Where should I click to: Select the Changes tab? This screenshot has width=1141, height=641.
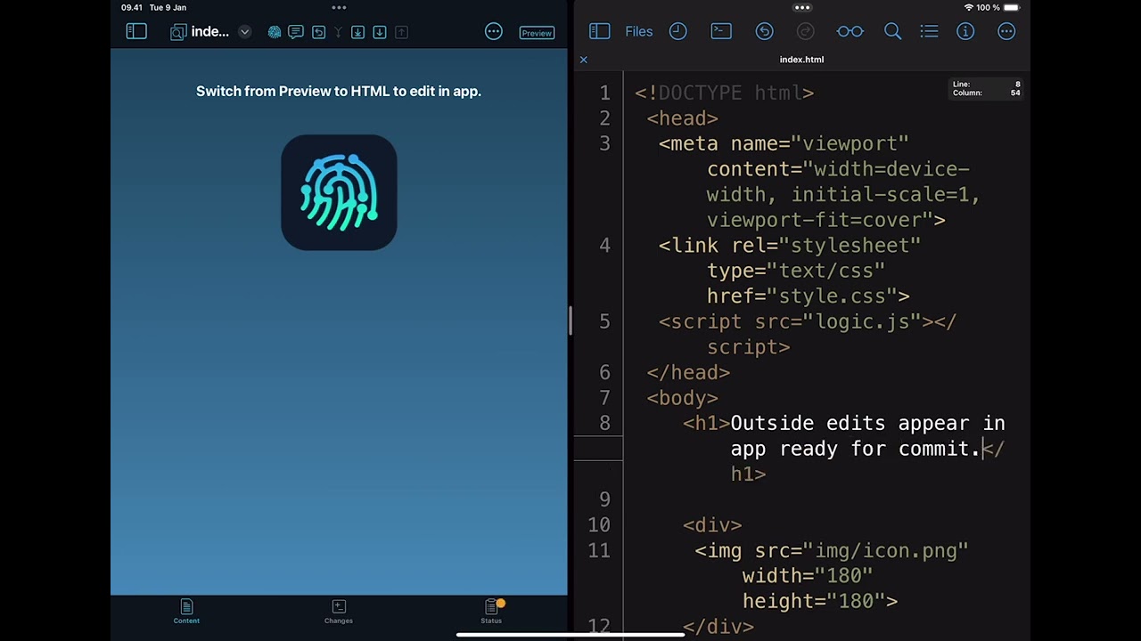[x=339, y=612]
